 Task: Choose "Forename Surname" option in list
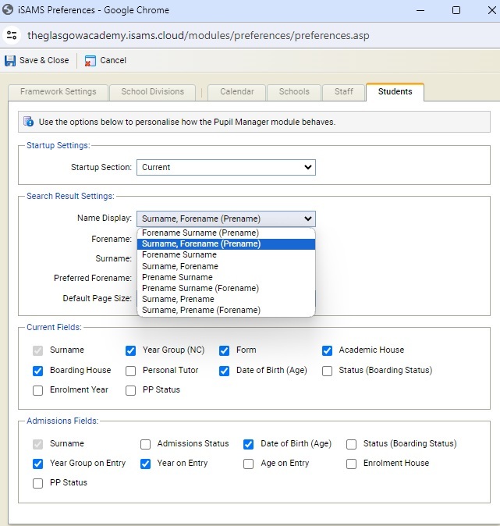(x=179, y=254)
